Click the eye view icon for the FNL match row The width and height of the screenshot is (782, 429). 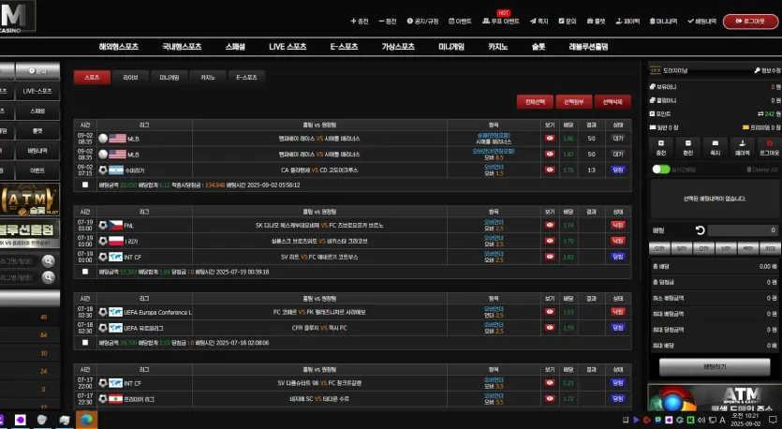coord(550,225)
